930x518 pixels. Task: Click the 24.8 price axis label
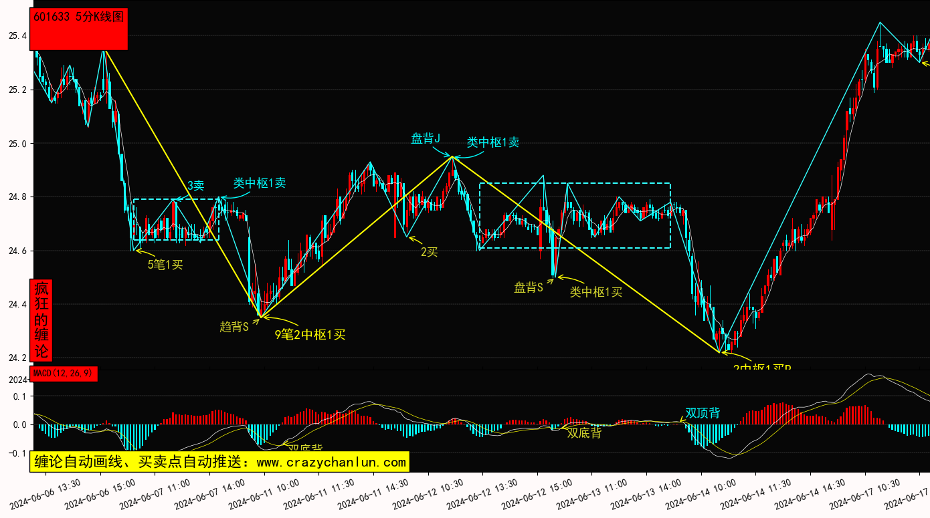coord(17,197)
